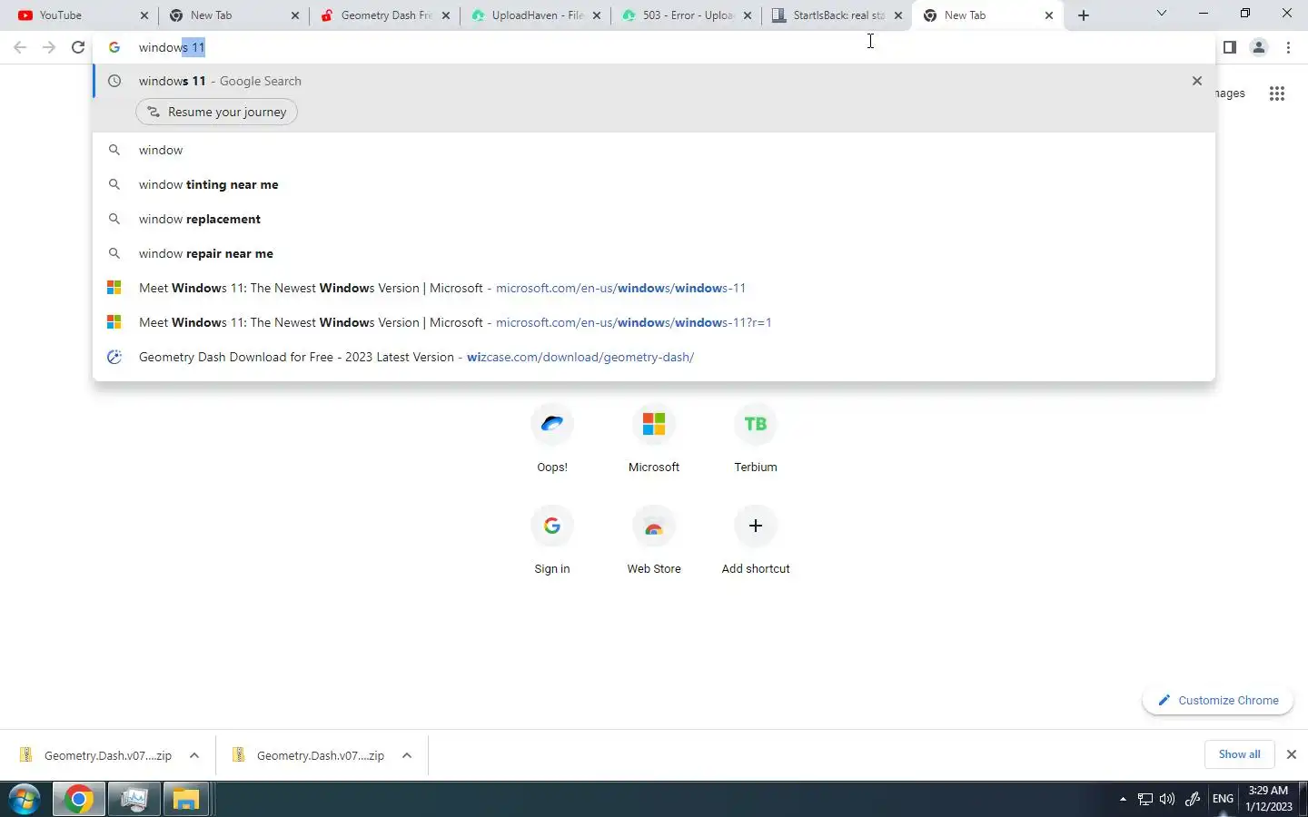Switch to the UploadHaven tab
Viewport: 1308px width, 817px height.
tap(536, 15)
